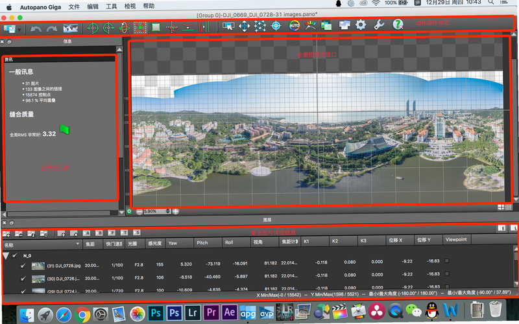Click the T button in layers toolbar
This screenshot has height=324, width=519.
[x=124, y=233]
